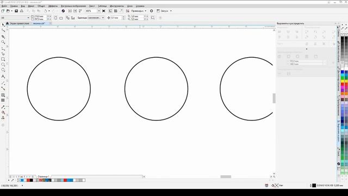Toggle the Treat as Filled button

[x=153, y=18]
